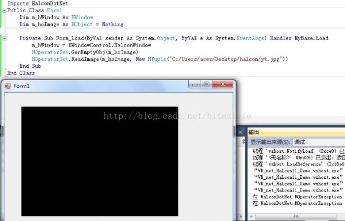Click 'End Class' in the code editor

click(21, 73)
